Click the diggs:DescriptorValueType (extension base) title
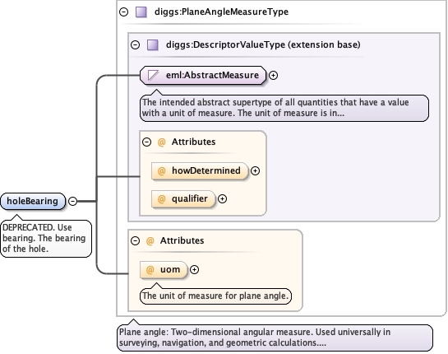This screenshot has width=448, height=354. (263, 45)
